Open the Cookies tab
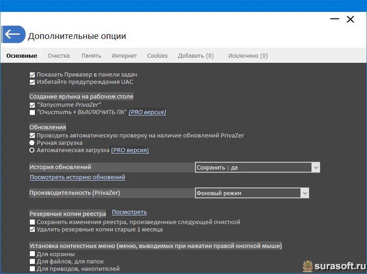The width and height of the screenshot is (367, 274). pos(157,56)
